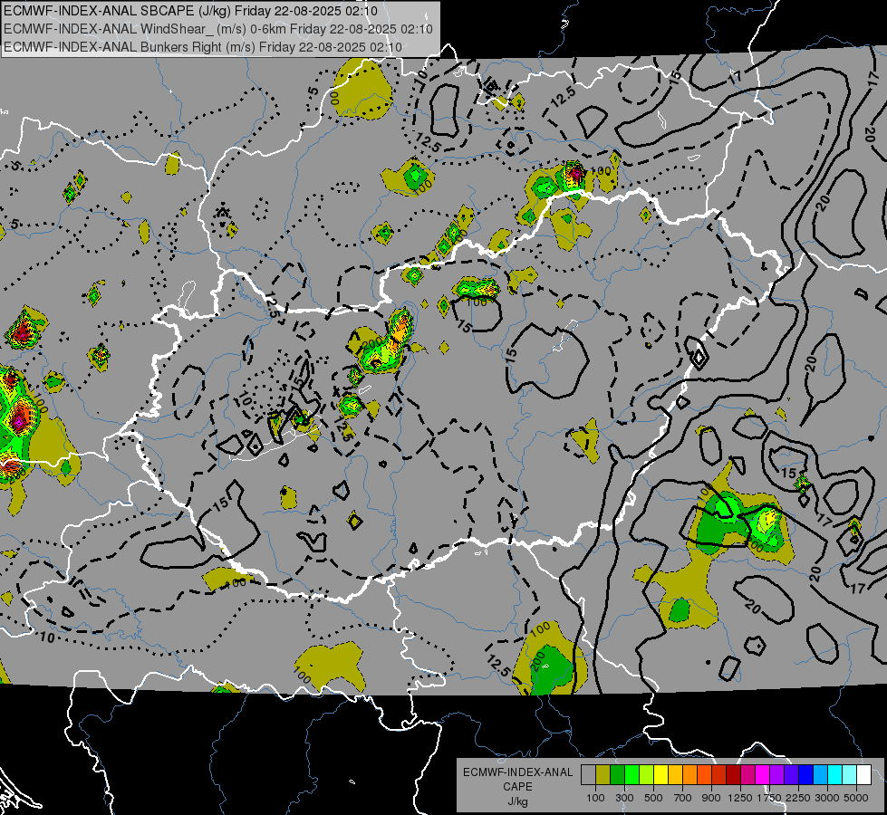Click the 1750 legend tick label
Screen dimensions: 887x815
coord(769,798)
